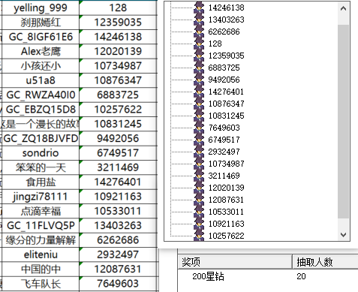Click spreadsheet cell 12359035
Image resolution: width=358 pixels, height=292 pixels.
pyautogui.click(x=118, y=23)
